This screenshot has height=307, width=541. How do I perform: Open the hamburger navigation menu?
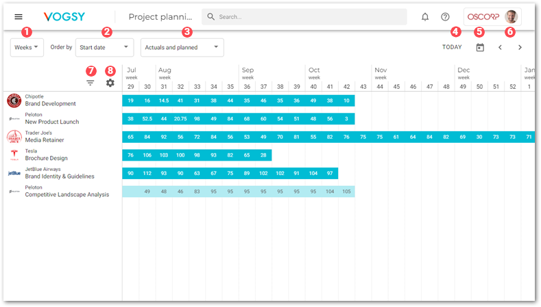coord(19,16)
